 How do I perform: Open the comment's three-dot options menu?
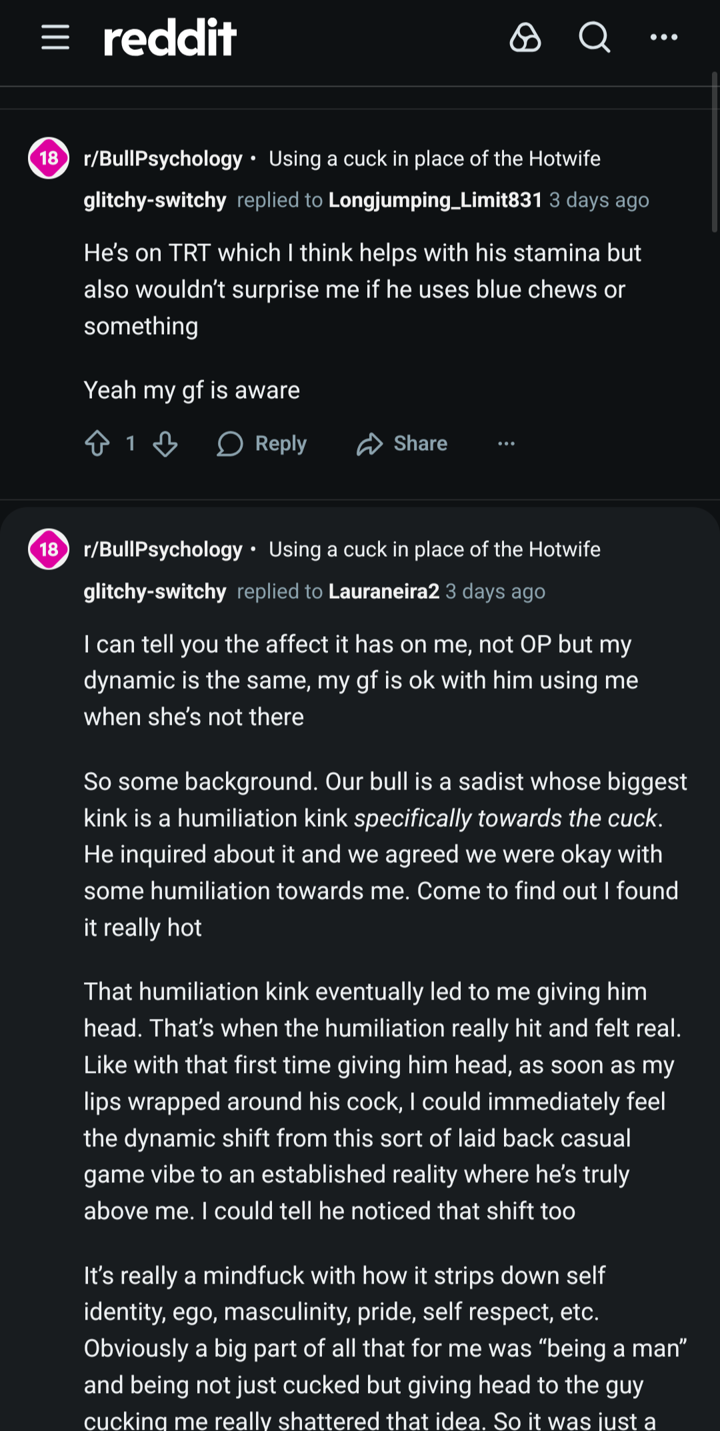[x=507, y=443]
